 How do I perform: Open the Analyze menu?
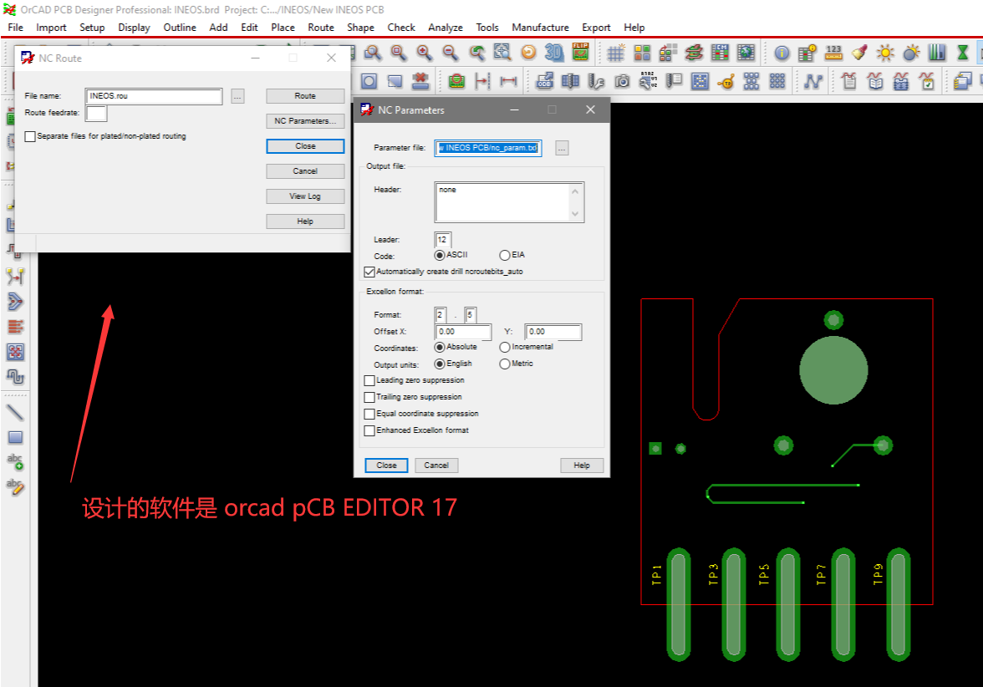pyautogui.click(x=445, y=28)
